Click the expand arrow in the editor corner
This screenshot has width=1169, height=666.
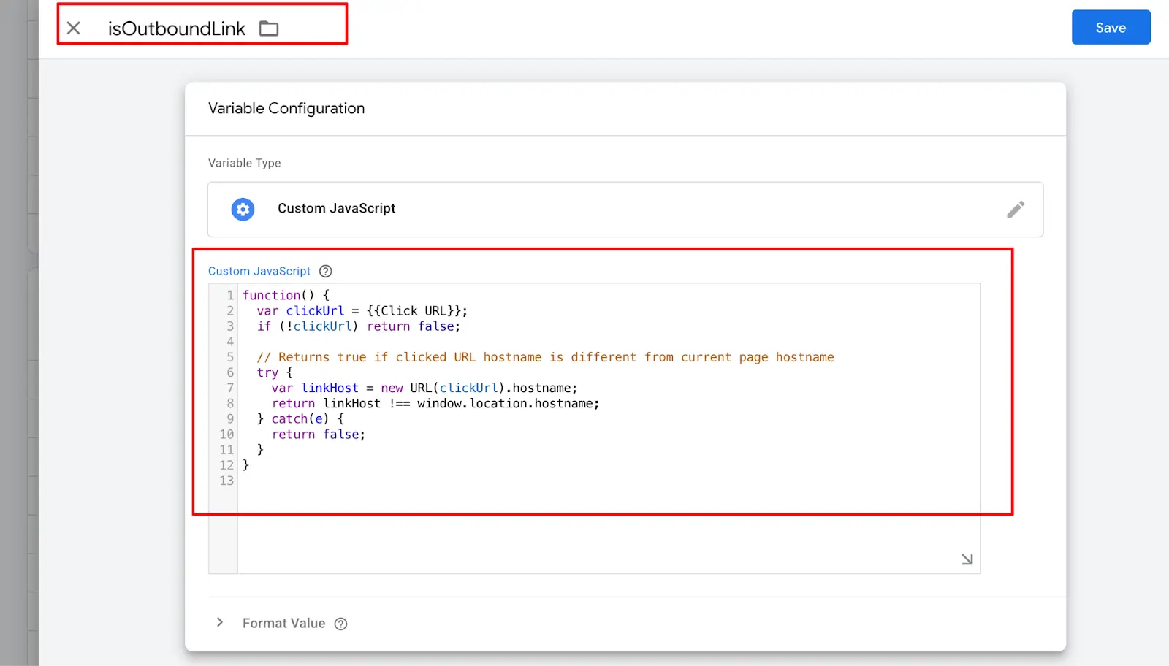pos(967,559)
